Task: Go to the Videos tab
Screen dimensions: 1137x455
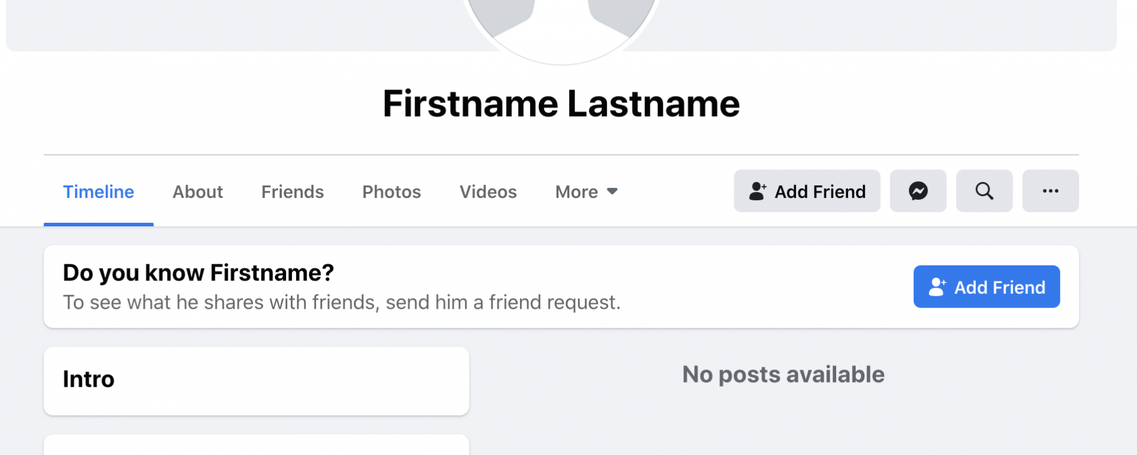Action: point(488,192)
